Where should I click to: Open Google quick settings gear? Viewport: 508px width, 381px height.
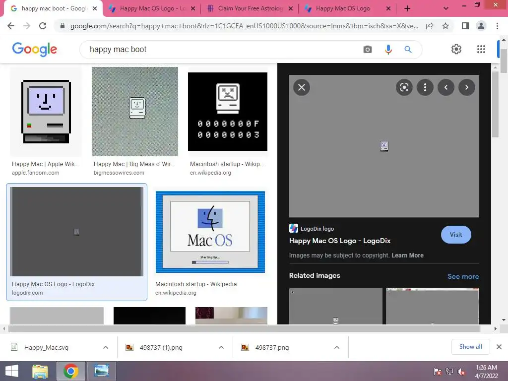[456, 49]
